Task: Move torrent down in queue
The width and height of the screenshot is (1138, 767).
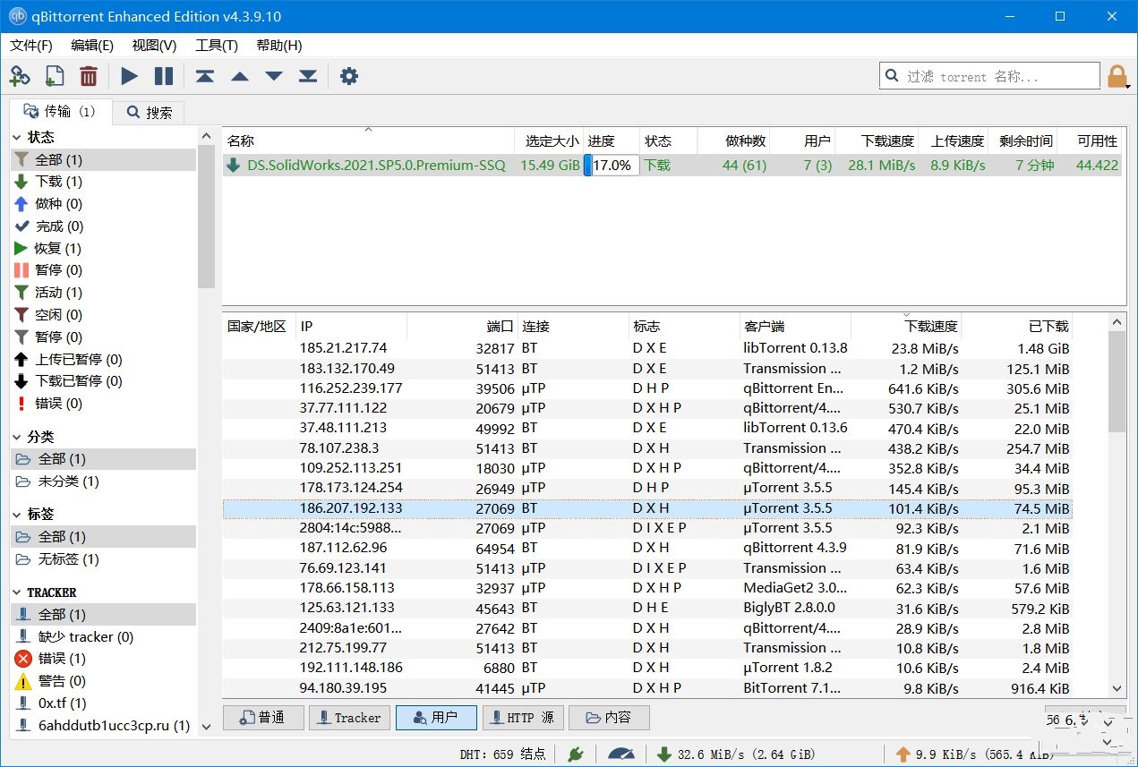Action: [274, 76]
